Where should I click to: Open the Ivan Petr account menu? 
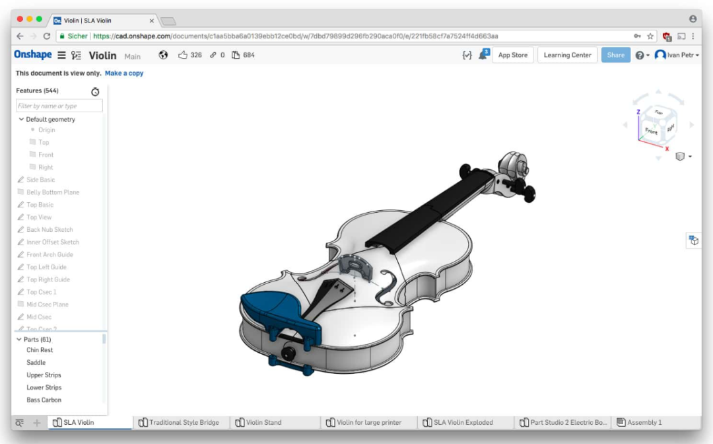677,55
